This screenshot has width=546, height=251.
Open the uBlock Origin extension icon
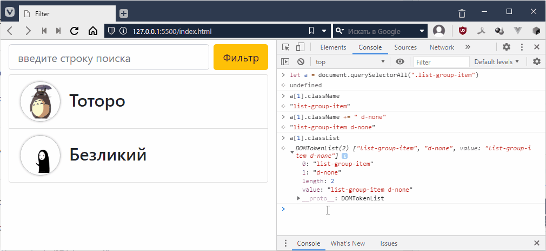(x=463, y=31)
